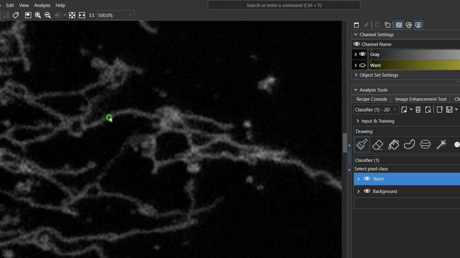The height and width of the screenshot is (258, 460).
Task: Click the zoom in magnifier icon
Action: click(38, 15)
